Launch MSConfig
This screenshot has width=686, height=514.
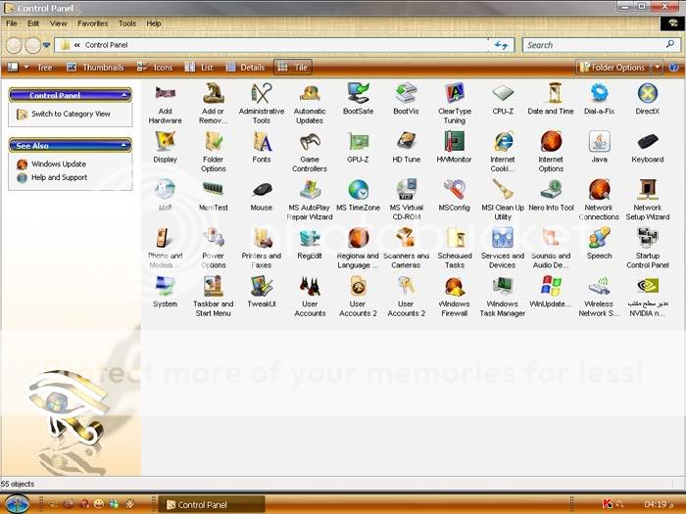click(454, 196)
